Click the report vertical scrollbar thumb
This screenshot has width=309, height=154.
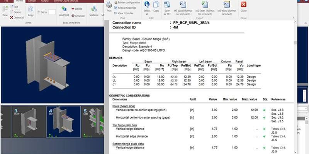295,43
